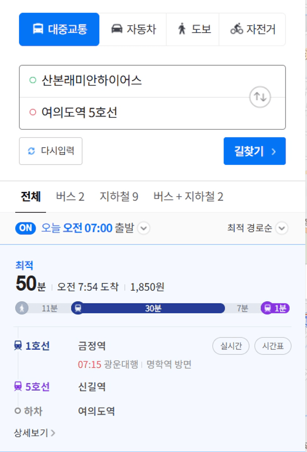Click the 1호선 train icon in route details

point(18,346)
